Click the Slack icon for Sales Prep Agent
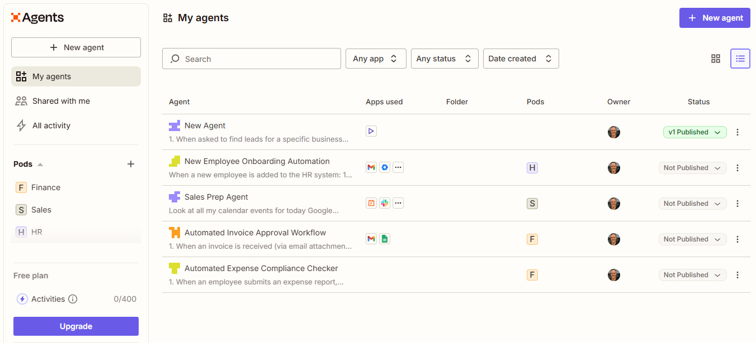The image size is (756, 343). [x=385, y=202]
